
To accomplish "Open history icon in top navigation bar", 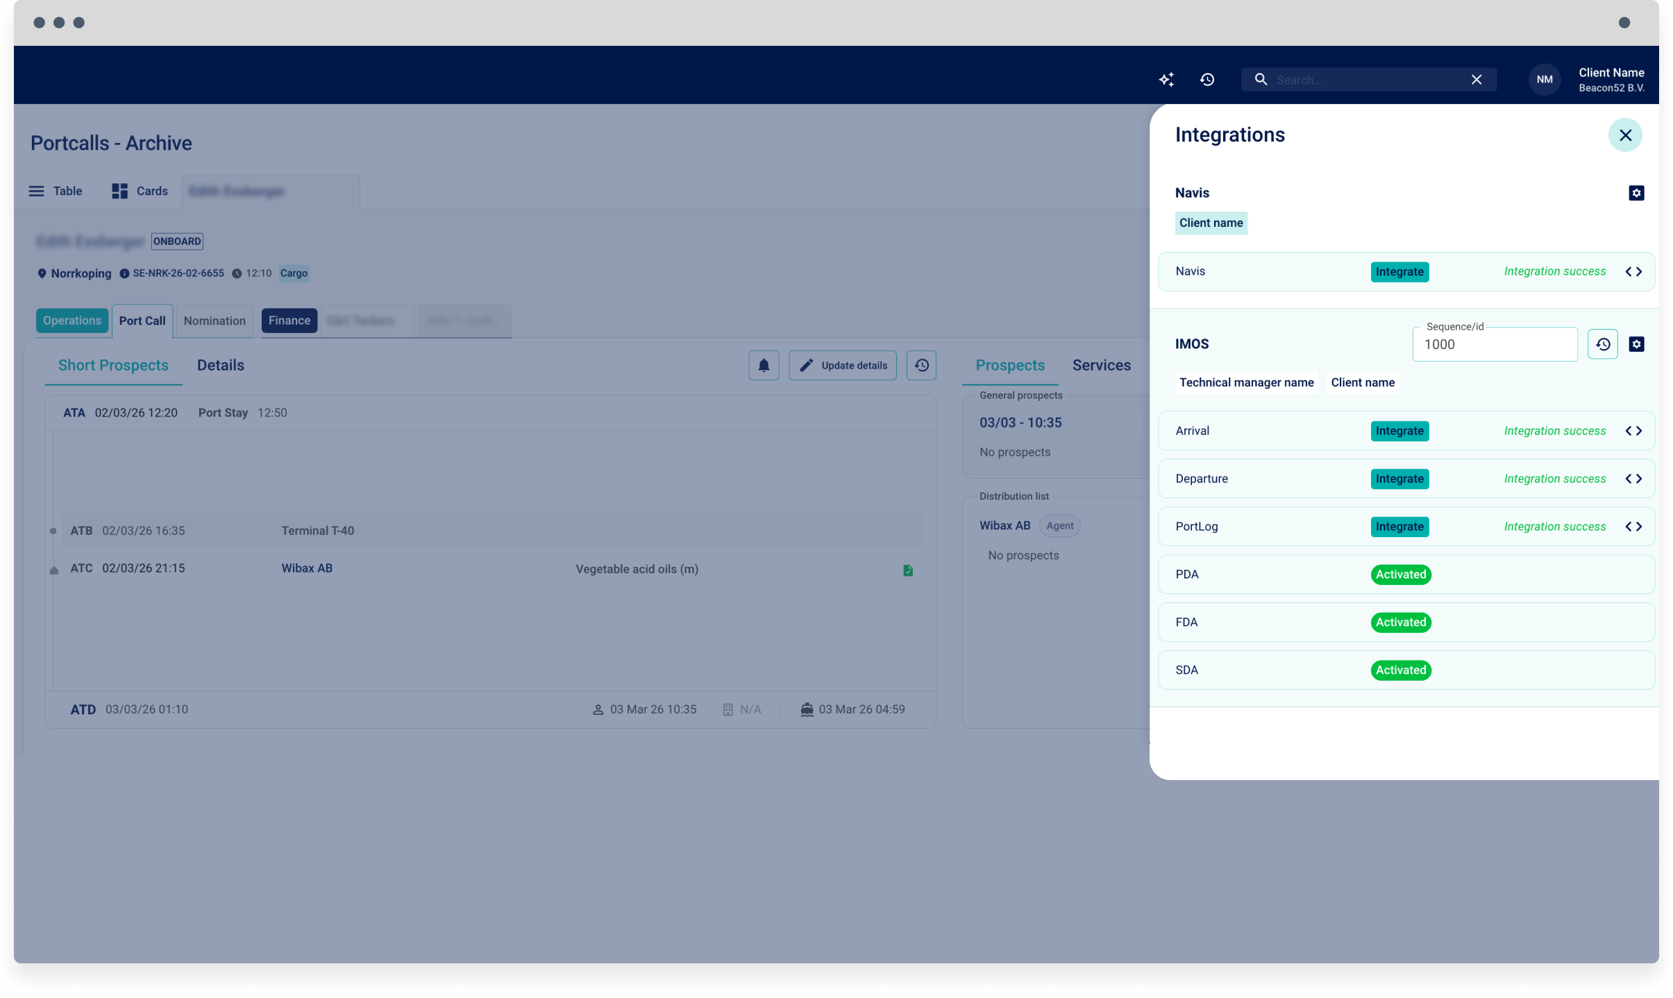I will (1207, 80).
